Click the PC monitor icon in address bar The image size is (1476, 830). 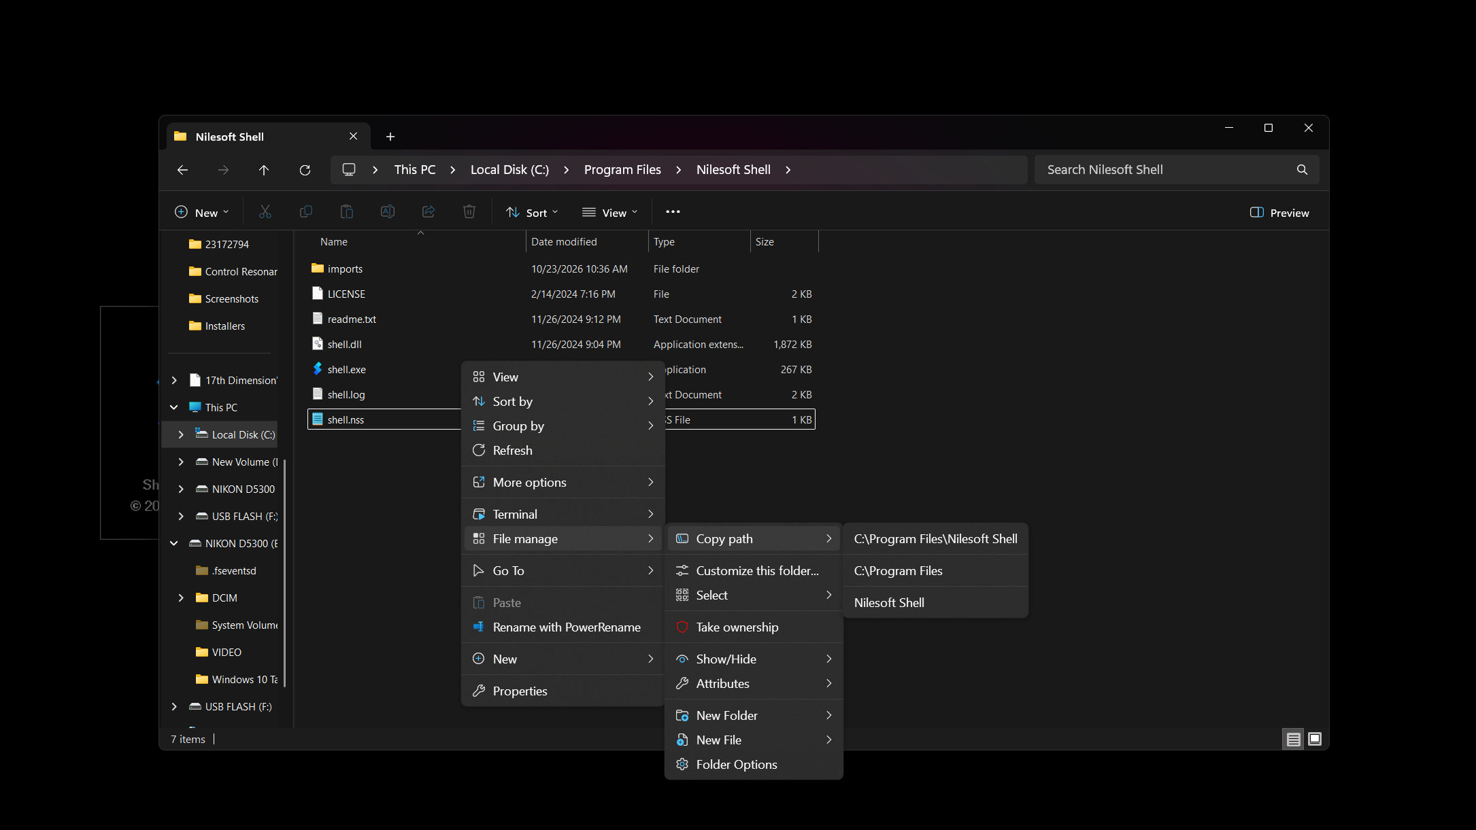pos(349,170)
